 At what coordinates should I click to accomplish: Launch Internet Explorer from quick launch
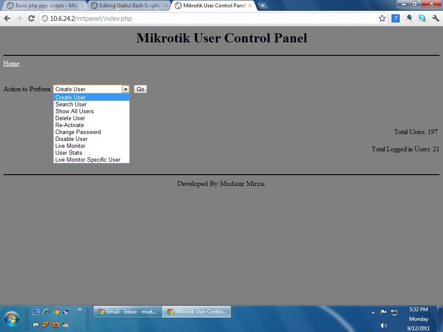pyautogui.click(x=46, y=312)
